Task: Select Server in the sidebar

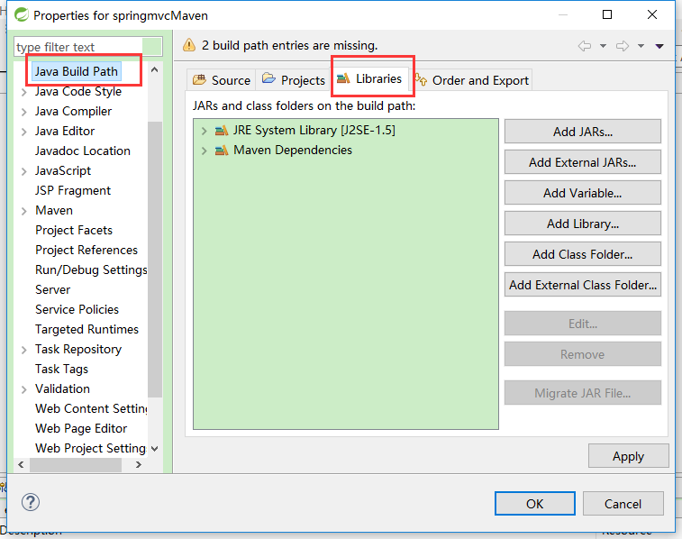Action: tap(52, 289)
